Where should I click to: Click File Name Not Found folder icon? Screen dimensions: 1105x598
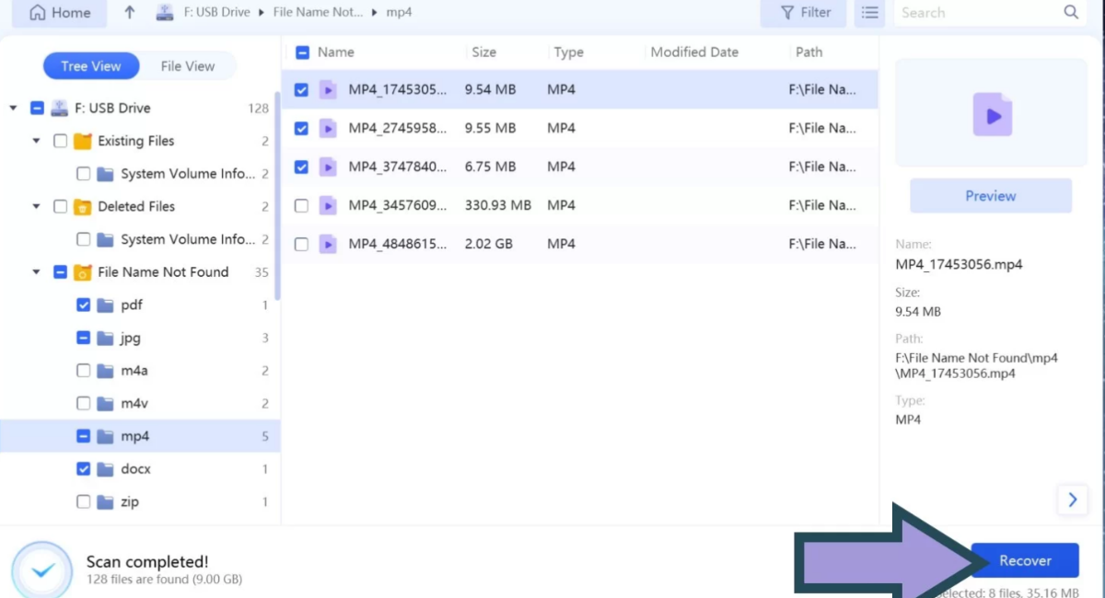[83, 272]
